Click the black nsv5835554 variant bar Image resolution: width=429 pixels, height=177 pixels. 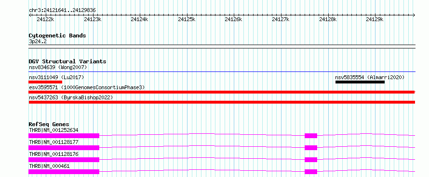[360, 82]
